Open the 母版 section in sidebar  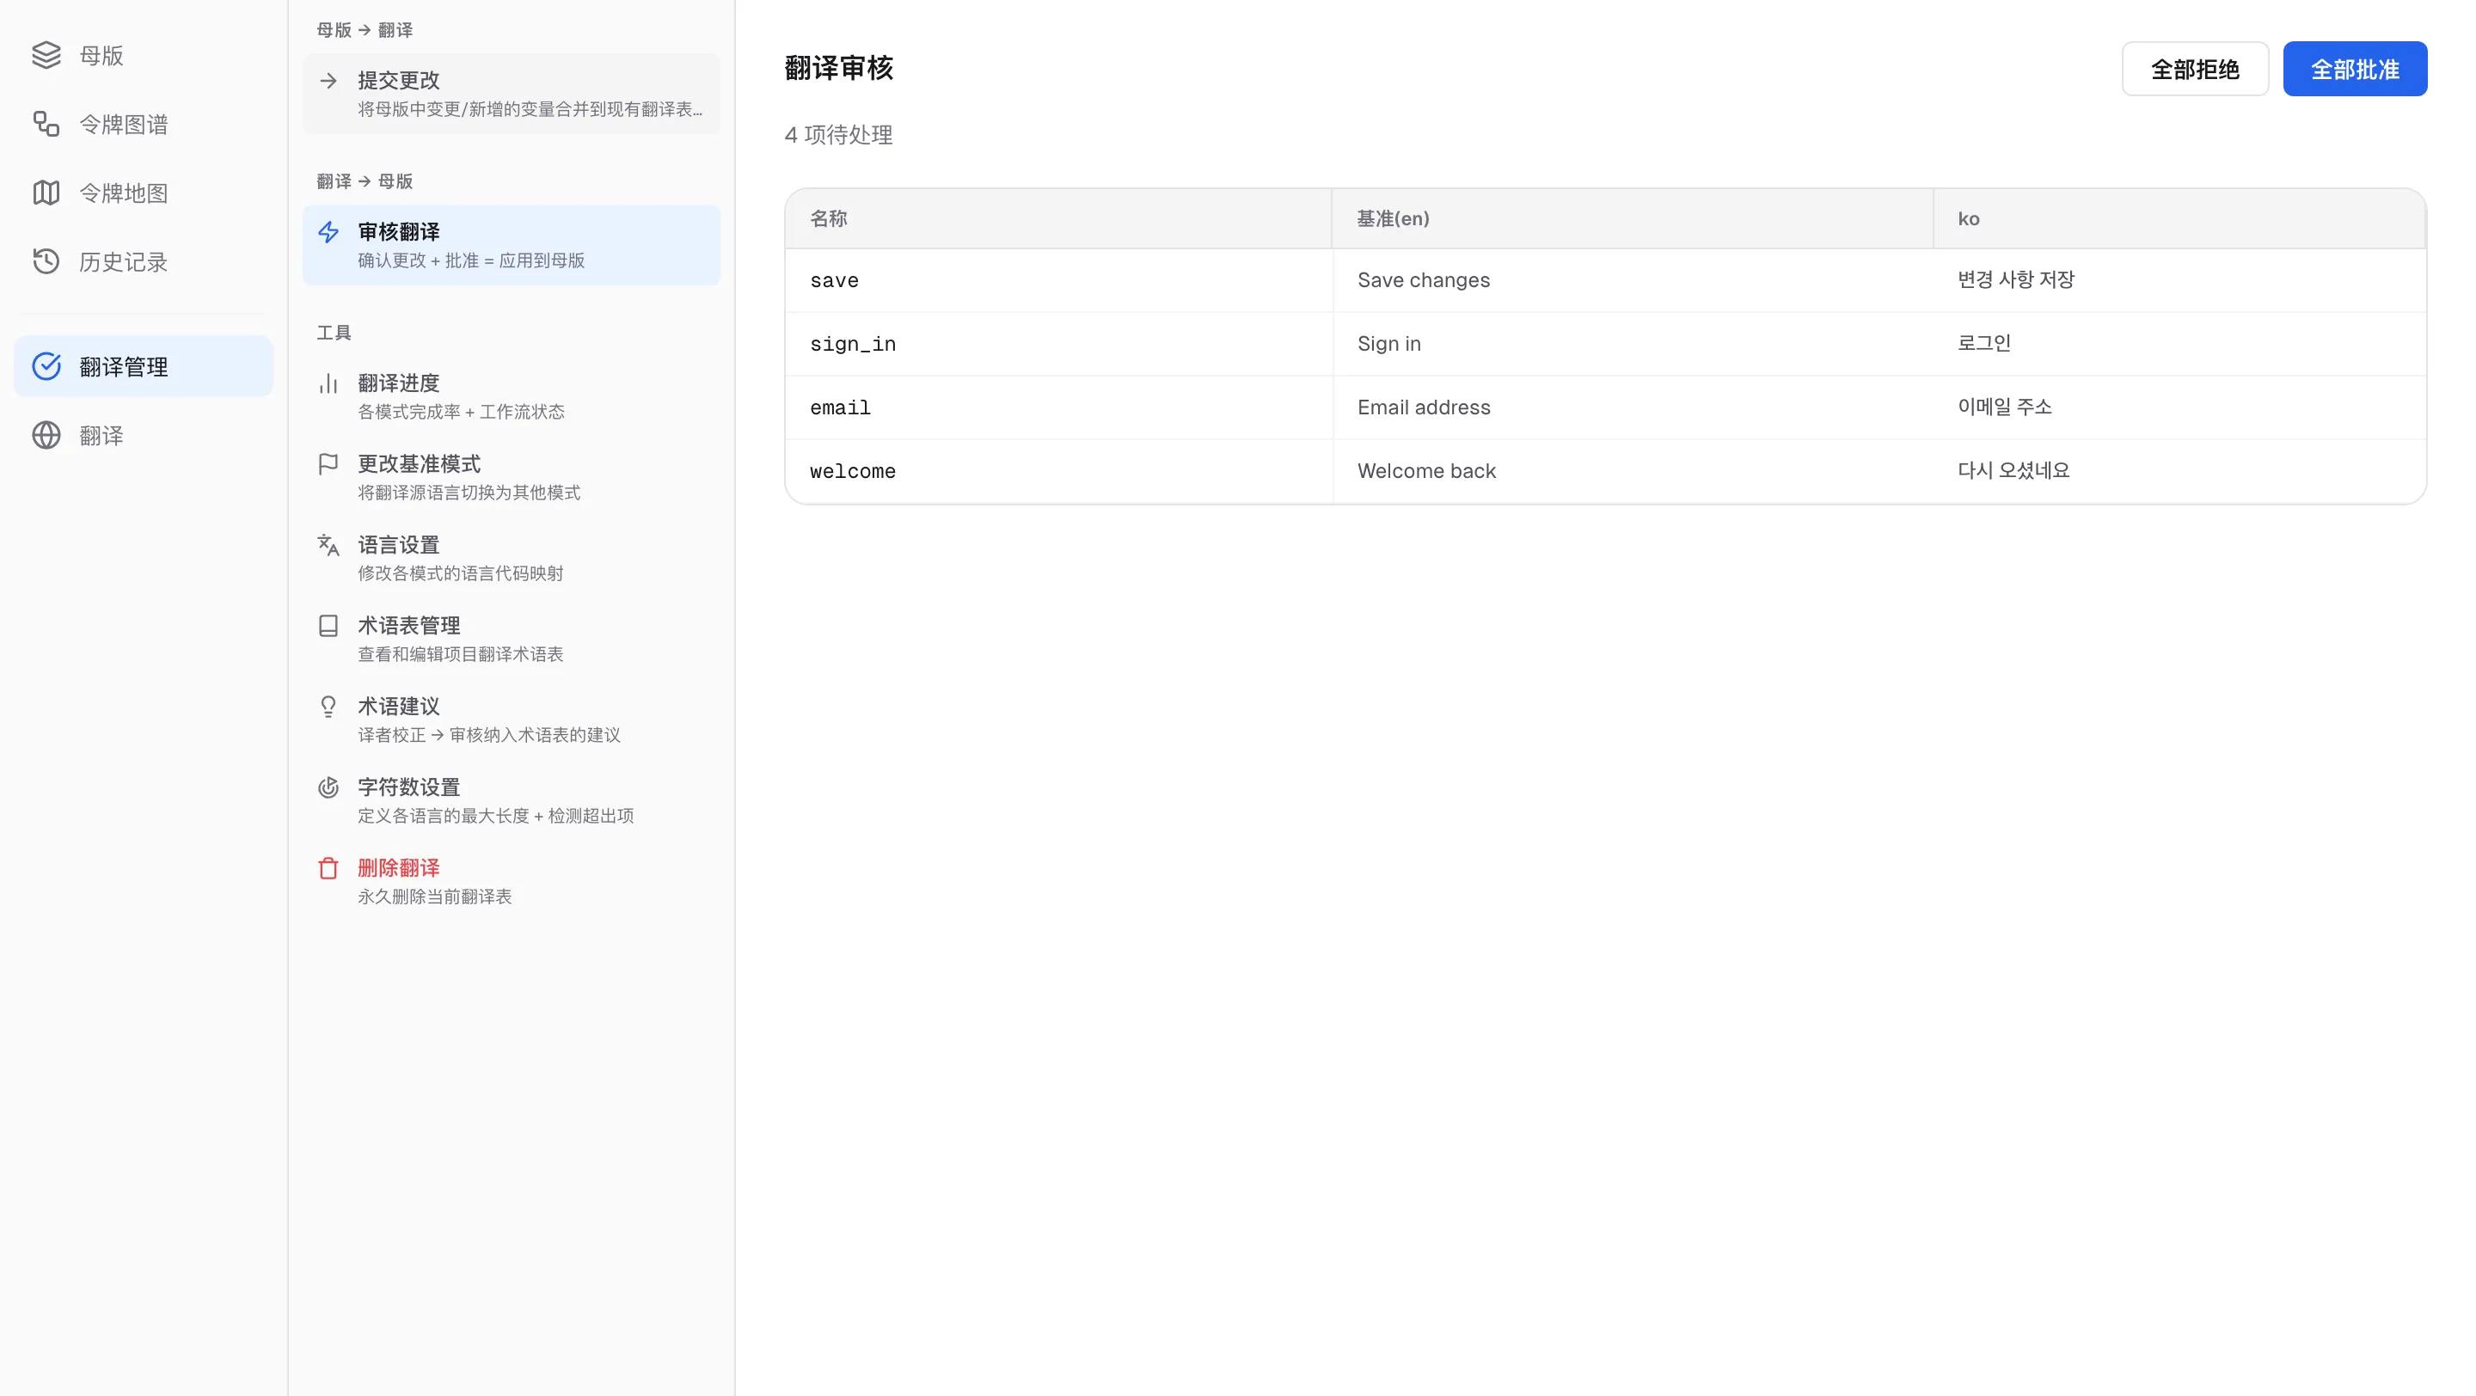(144, 56)
